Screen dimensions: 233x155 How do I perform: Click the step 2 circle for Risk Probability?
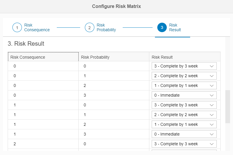click(90, 28)
